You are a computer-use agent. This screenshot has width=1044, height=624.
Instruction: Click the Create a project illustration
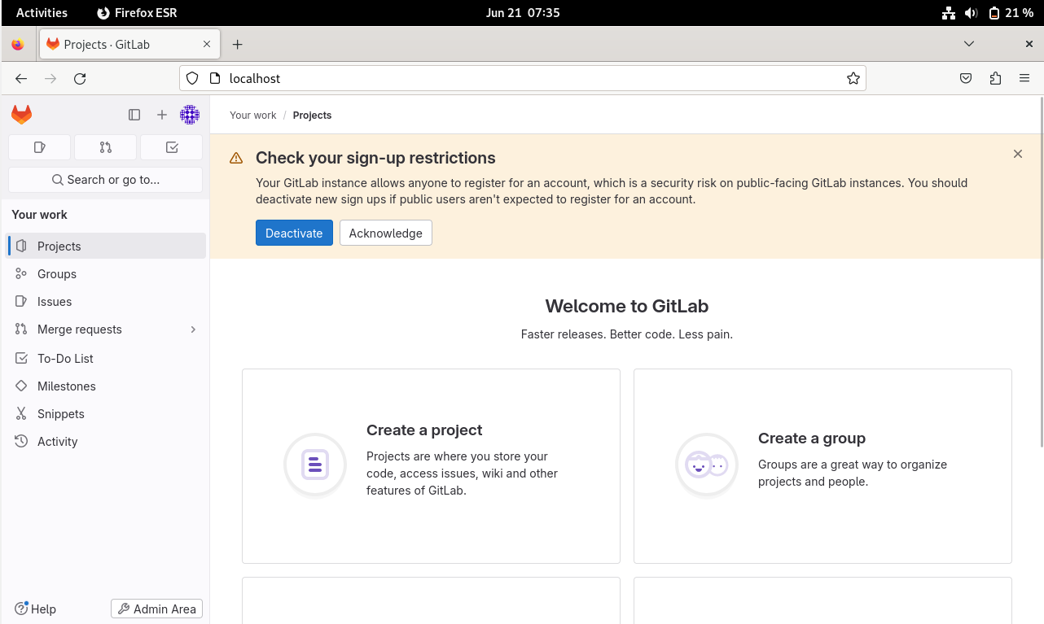(315, 465)
